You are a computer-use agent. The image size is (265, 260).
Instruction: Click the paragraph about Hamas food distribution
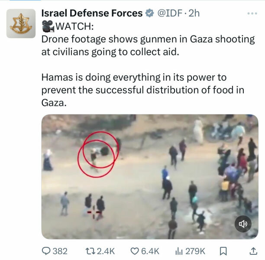pyautogui.click(x=143, y=90)
